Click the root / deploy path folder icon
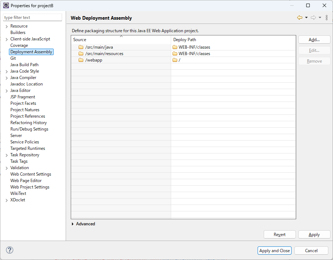The width and height of the screenshot is (333, 260). point(175,60)
